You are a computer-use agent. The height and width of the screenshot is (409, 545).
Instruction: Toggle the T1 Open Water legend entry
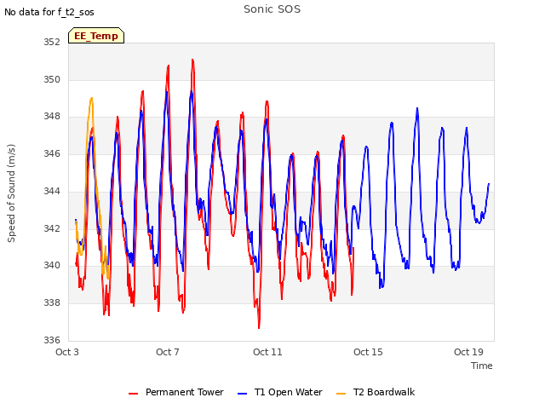coord(280,392)
